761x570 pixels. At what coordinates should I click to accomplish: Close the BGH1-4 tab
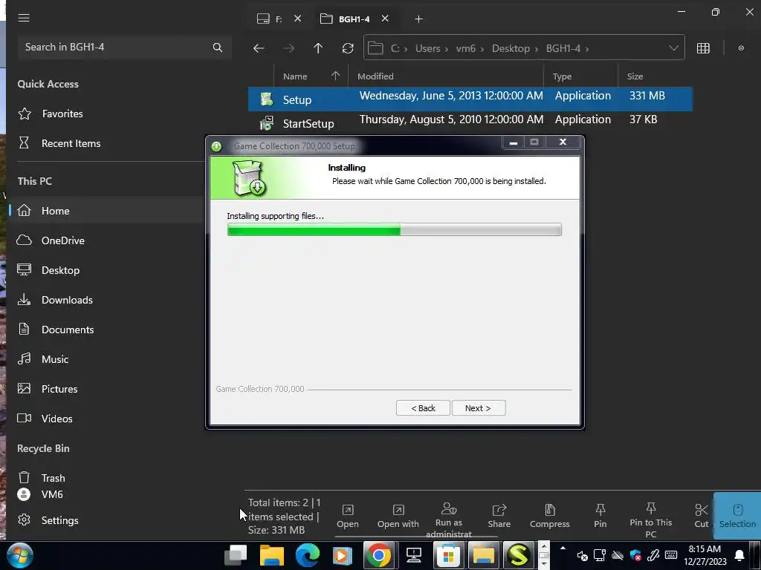click(x=385, y=19)
